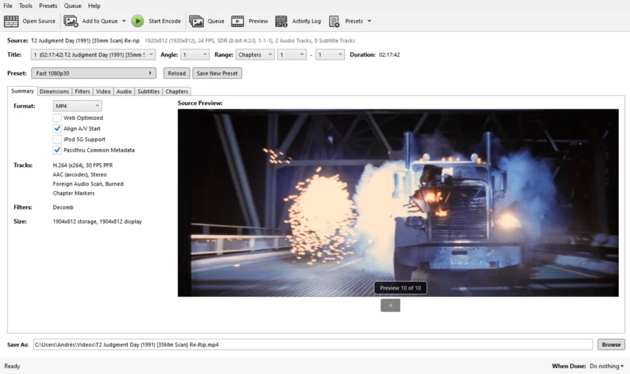Click the Preview film-frame icon

[237, 21]
